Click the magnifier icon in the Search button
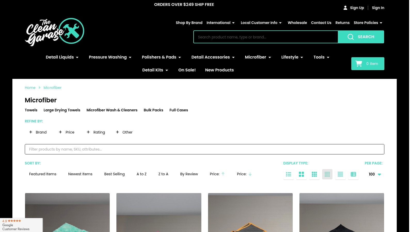The image size is (413, 232). [x=351, y=37]
